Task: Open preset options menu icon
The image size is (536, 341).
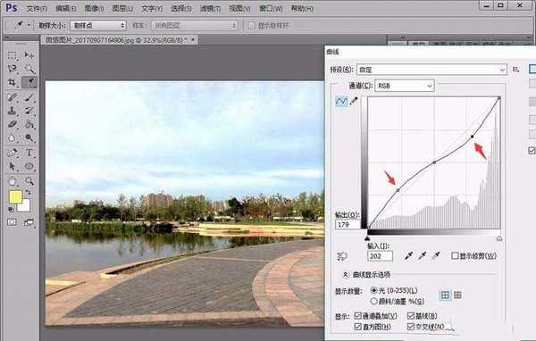Action: pyautogui.click(x=515, y=70)
